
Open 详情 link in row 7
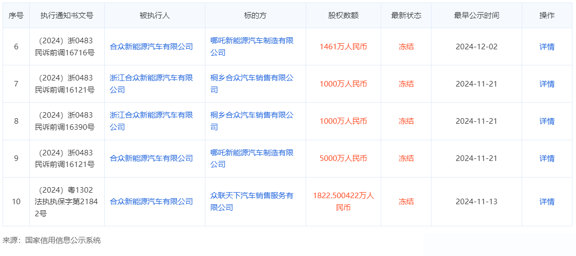(x=547, y=84)
